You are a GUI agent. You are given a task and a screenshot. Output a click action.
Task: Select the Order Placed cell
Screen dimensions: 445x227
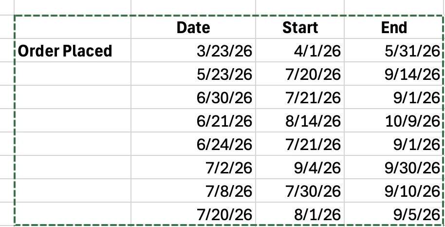coord(73,50)
